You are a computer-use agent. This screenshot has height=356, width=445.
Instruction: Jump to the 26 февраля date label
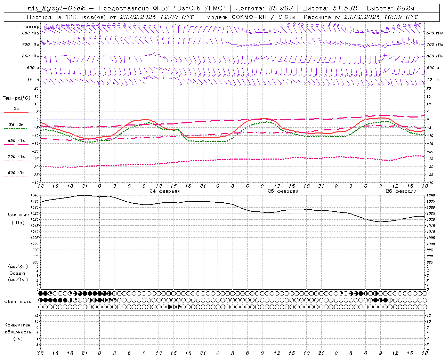[401, 191]
